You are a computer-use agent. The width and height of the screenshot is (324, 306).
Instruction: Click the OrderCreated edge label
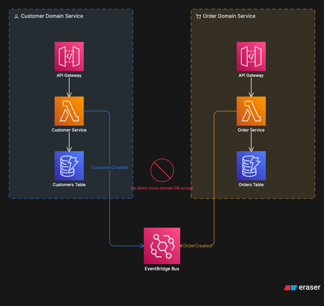point(197,246)
